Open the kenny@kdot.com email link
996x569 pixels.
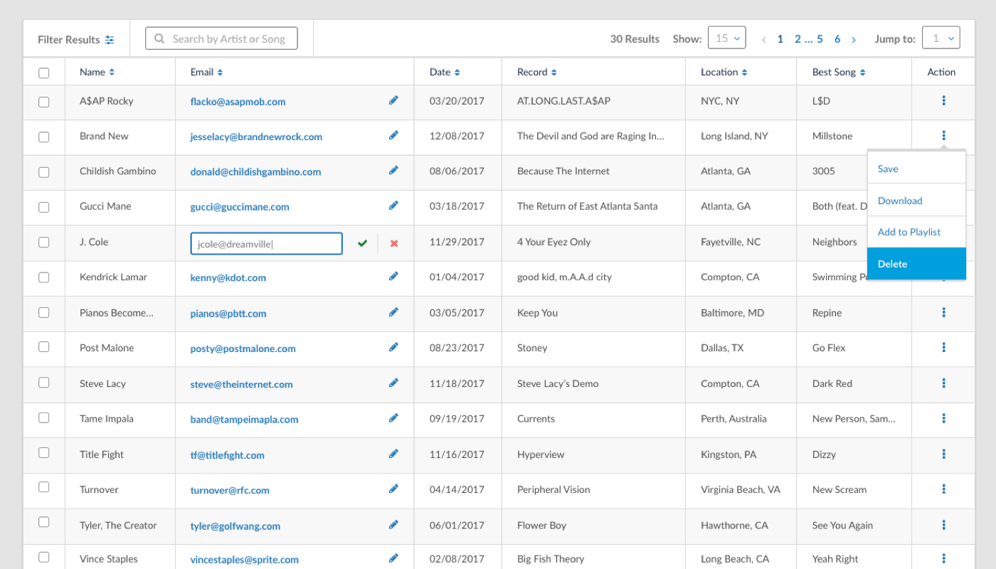[x=228, y=277]
